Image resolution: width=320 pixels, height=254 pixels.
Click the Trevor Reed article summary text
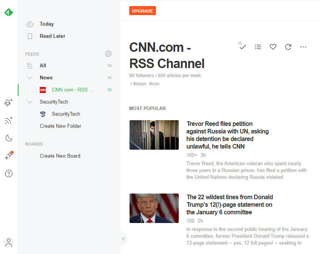point(247,170)
